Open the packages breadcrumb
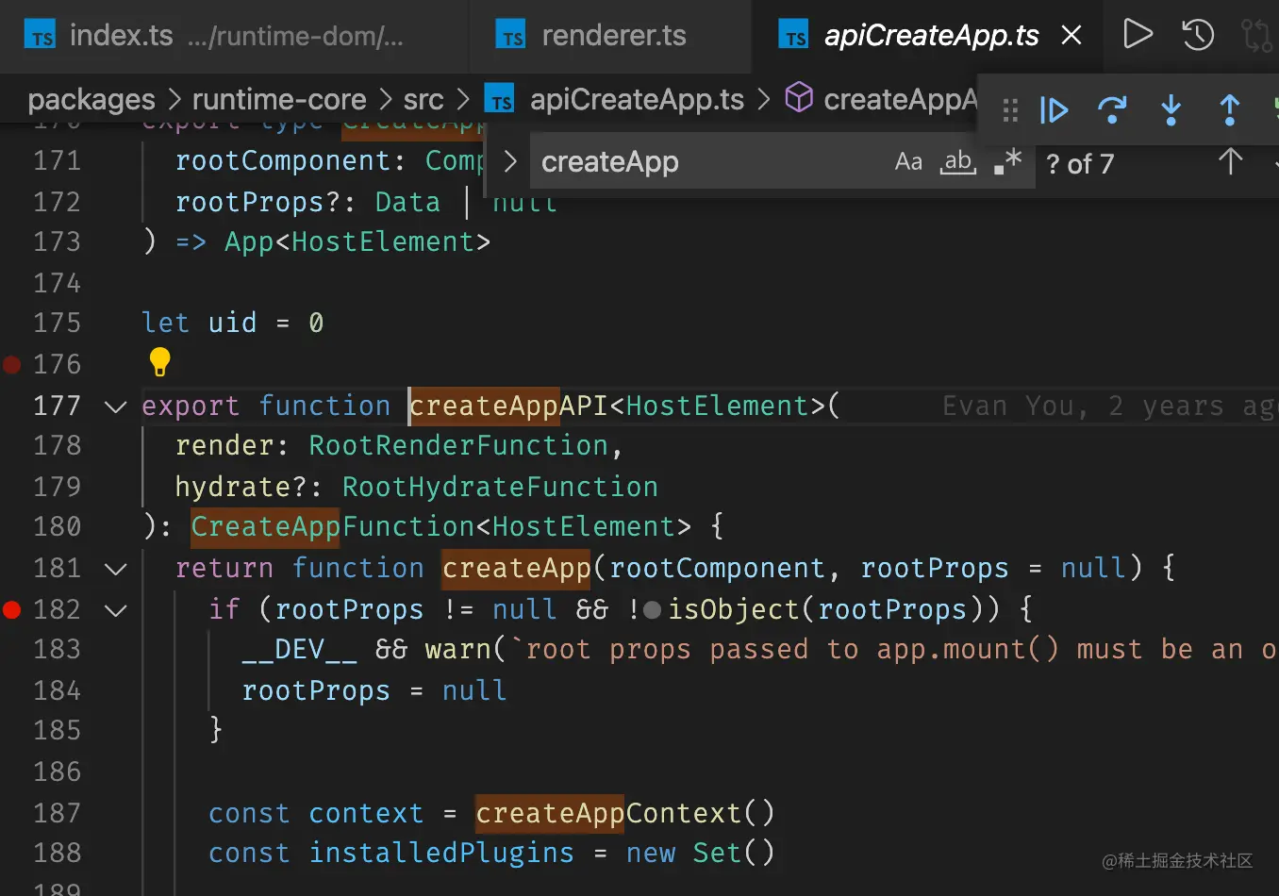The height and width of the screenshot is (896, 1279). click(91, 99)
